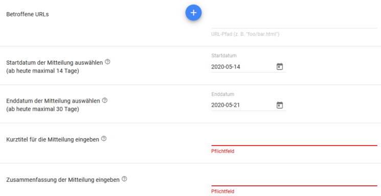The height and width of the screenshot is (196, 381).
Task: Click the Pflichtfeld error under Kurztitel field
Action: click(222, 151)
